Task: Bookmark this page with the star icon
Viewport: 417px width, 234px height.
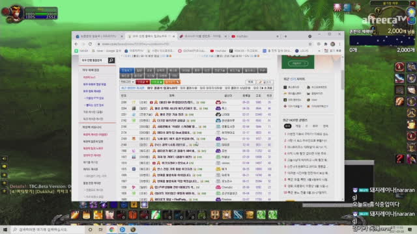Action: point(310,44)
